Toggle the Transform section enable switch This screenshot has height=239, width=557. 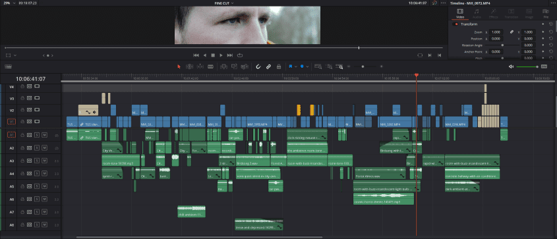tap(455, 24)
